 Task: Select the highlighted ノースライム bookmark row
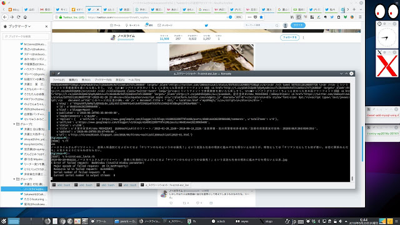[x=24, y=189]
